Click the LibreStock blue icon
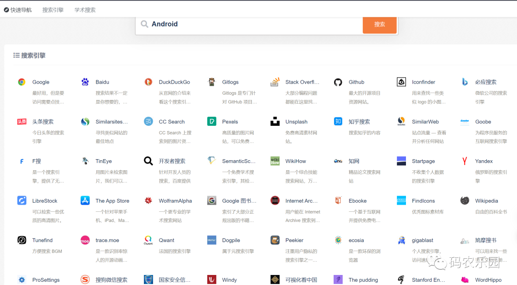The width and height of the screenshot is (517, 285). click(22, 201)
